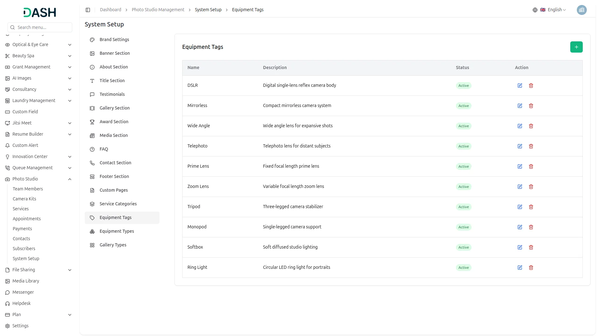Expand the Optical & Eye Care menu
This screenshot has height=336, width=598.
38,44
